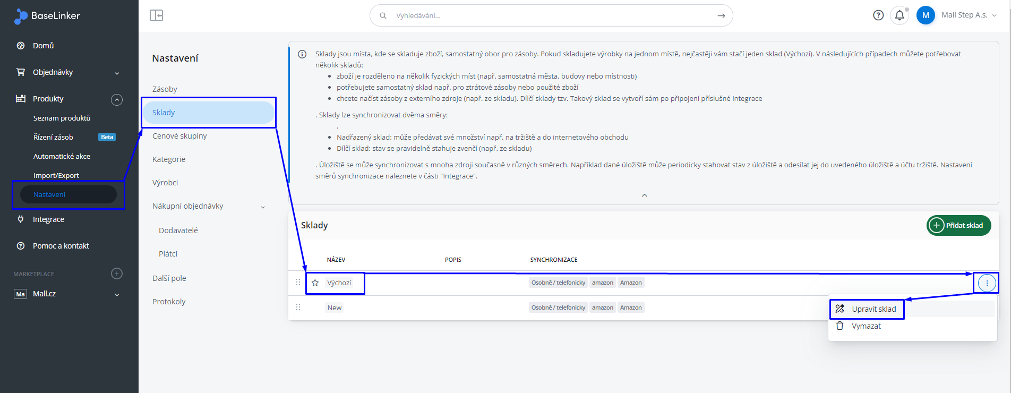Open the three-dot menu for Výchozí warehouse
1011x393 pixels.
click(987, 283)
